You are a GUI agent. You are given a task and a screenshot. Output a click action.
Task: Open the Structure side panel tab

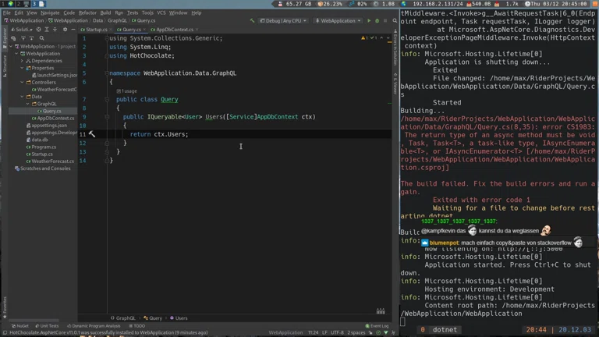coord(5,66)
